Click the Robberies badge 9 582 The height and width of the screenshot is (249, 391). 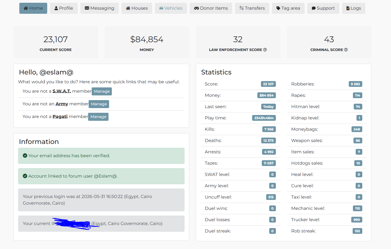(355, 84)
